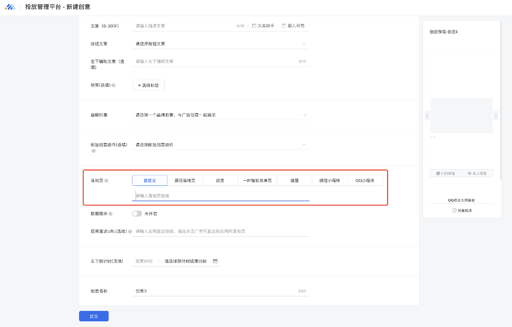Go to next creative preview arrow

(x=496, y=116)
